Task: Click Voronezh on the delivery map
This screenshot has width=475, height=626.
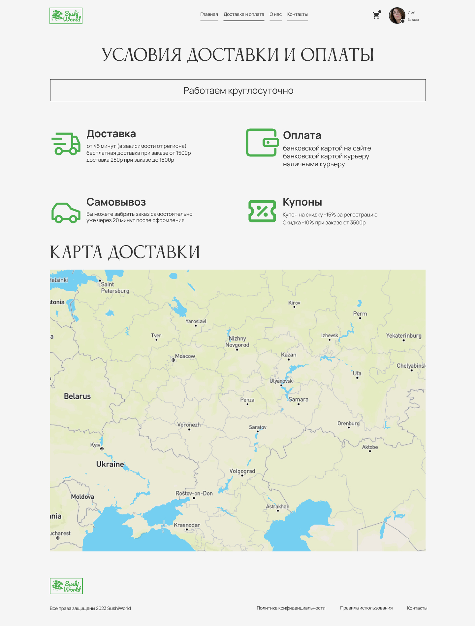Action: (189, 425)
